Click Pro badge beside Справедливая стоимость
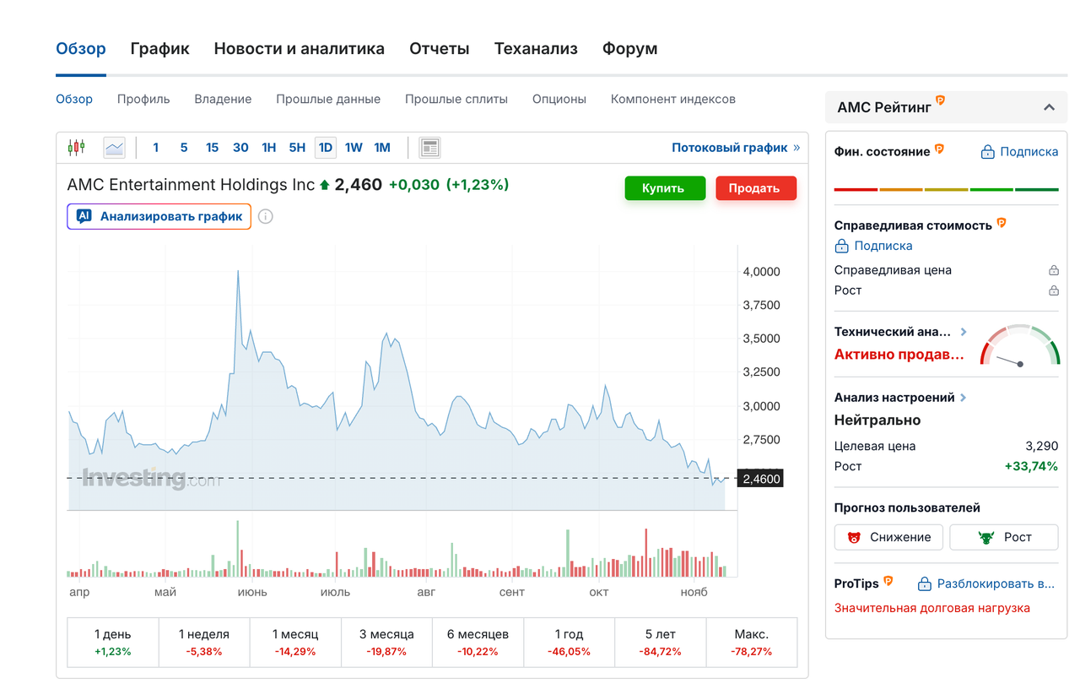The image size is (1080, 689). pos(1001,223)
